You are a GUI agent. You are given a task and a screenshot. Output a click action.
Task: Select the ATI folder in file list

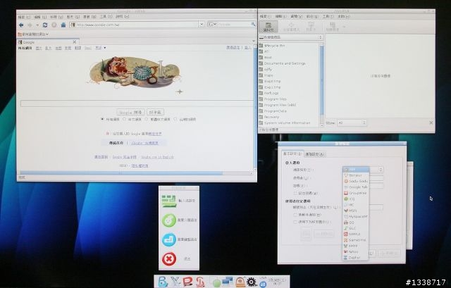(264, 51)
